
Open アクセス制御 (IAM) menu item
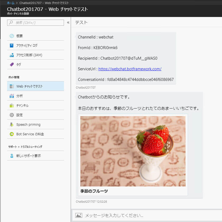point(35,55)
